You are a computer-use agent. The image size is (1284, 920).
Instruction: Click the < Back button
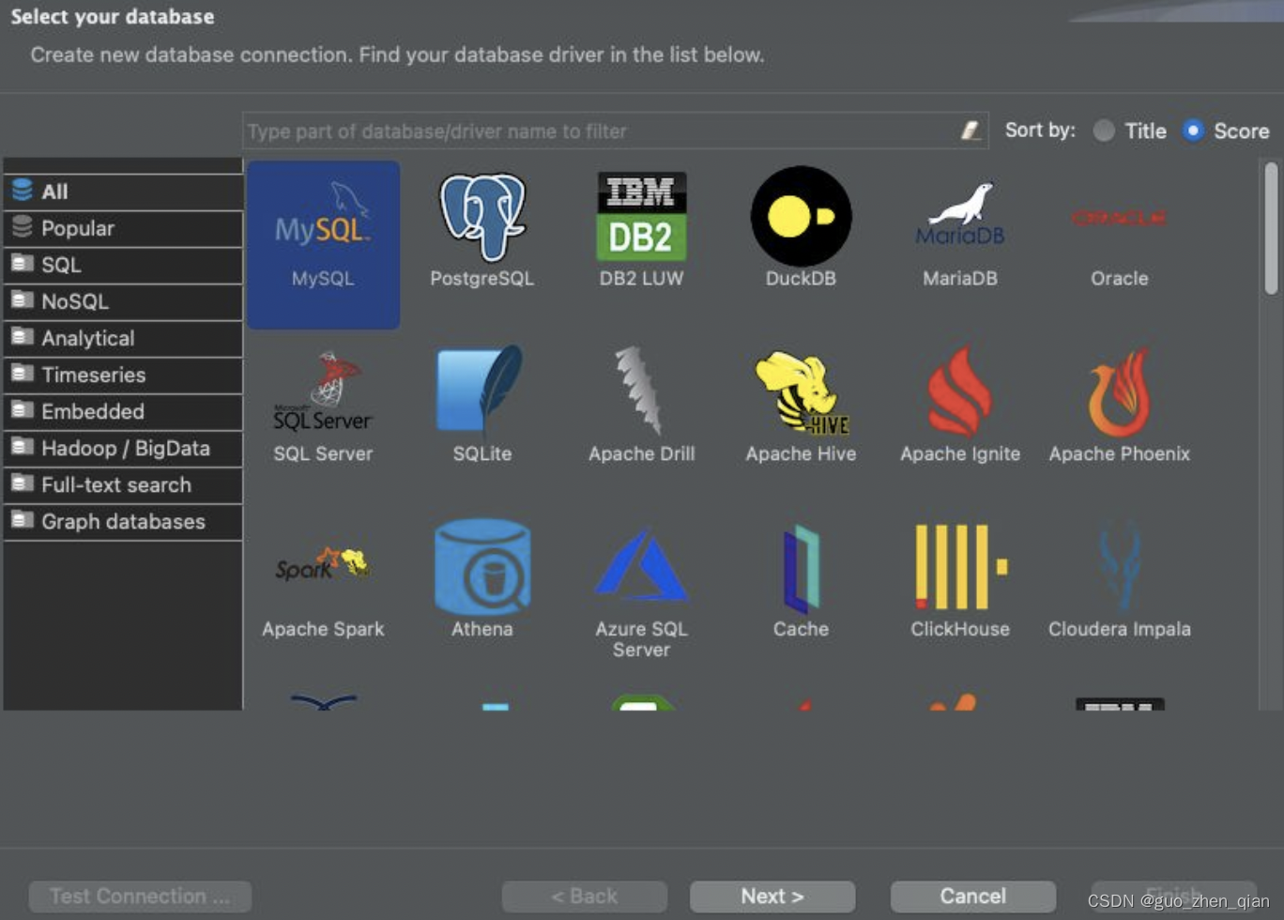point(585,897)
